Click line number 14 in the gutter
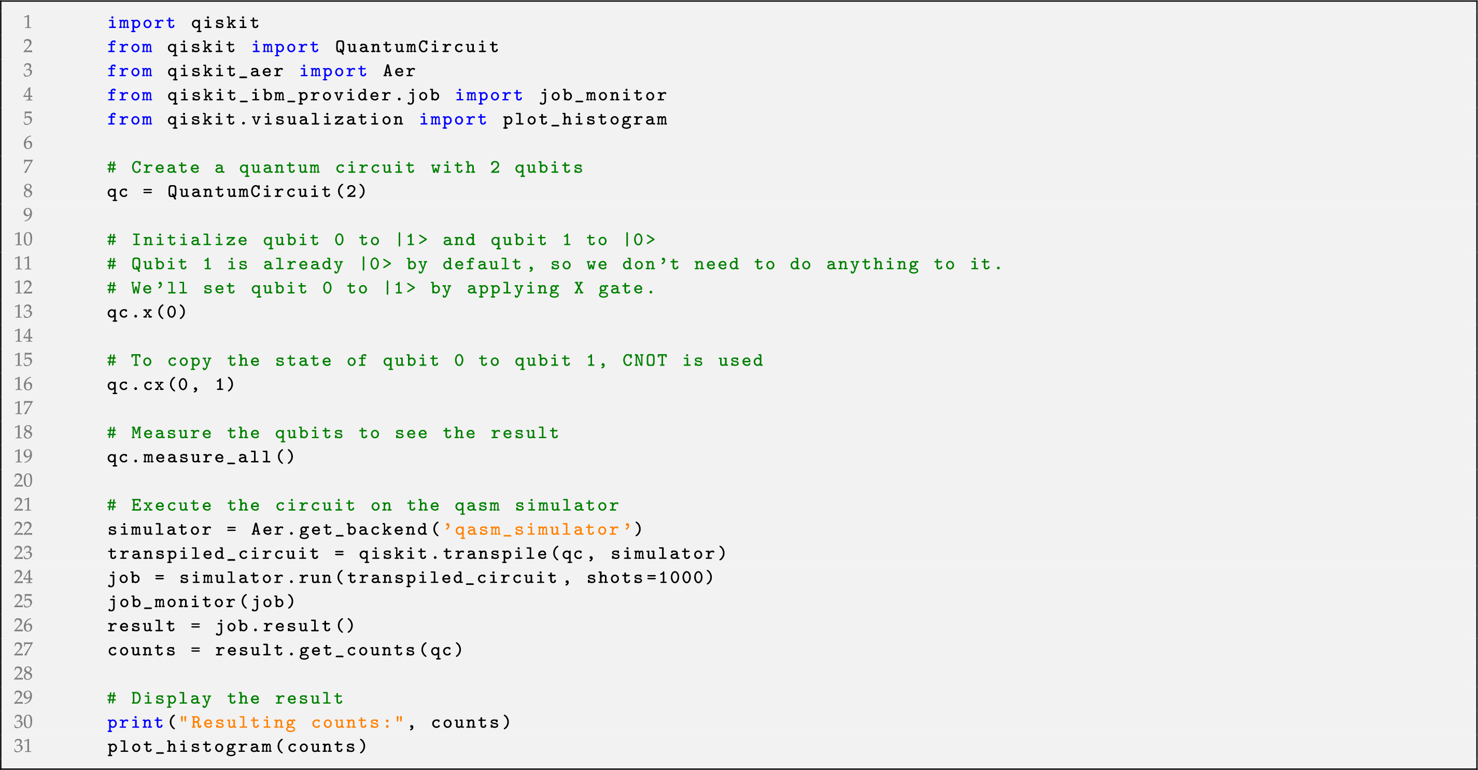Screen dimensions: 1478x770 pyautogui.click(x=23, y=335)
